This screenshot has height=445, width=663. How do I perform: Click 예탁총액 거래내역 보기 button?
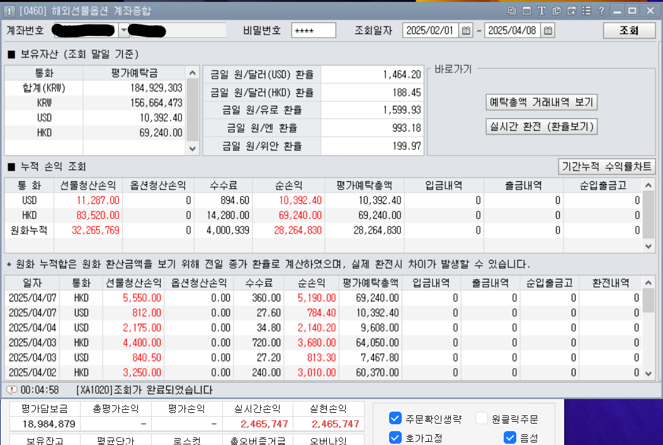[541, 102]
